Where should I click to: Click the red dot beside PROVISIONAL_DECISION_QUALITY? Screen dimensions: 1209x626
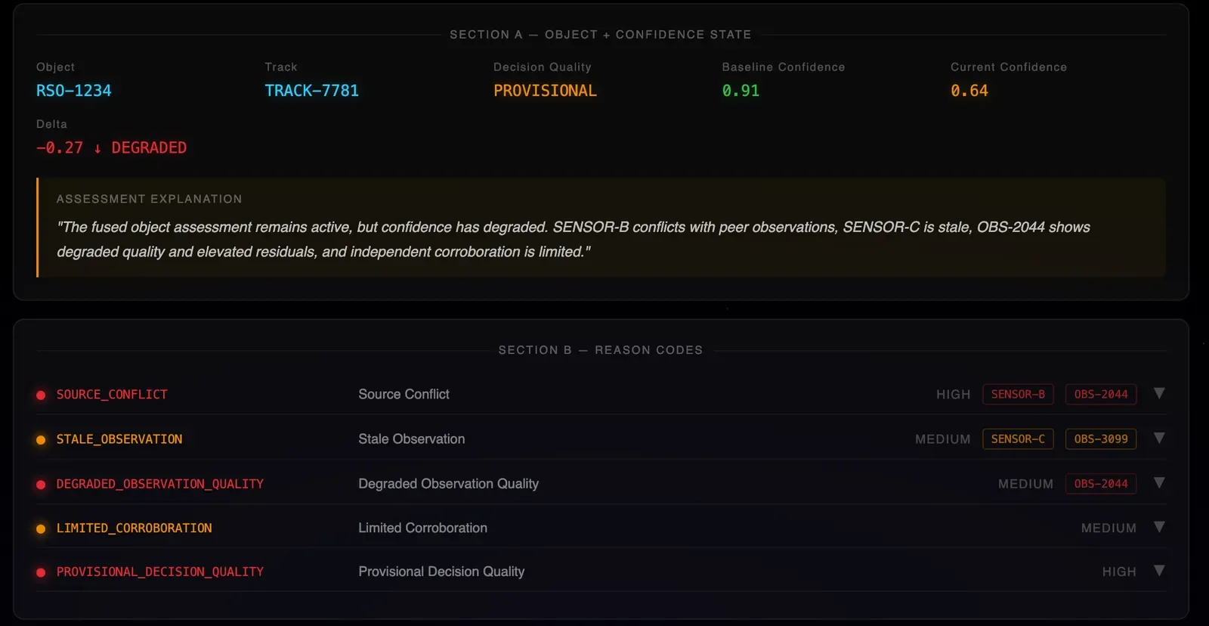click(x=41, y=573)
